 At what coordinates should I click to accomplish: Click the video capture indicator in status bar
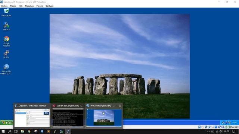(219, 127)
